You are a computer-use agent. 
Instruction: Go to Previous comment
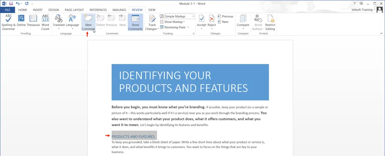(111, 21)
